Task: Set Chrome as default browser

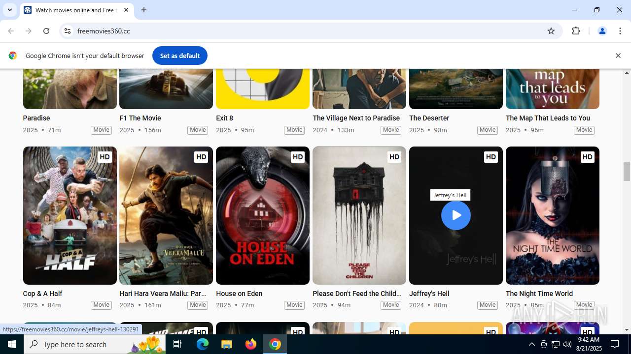Action: point(179,56)
